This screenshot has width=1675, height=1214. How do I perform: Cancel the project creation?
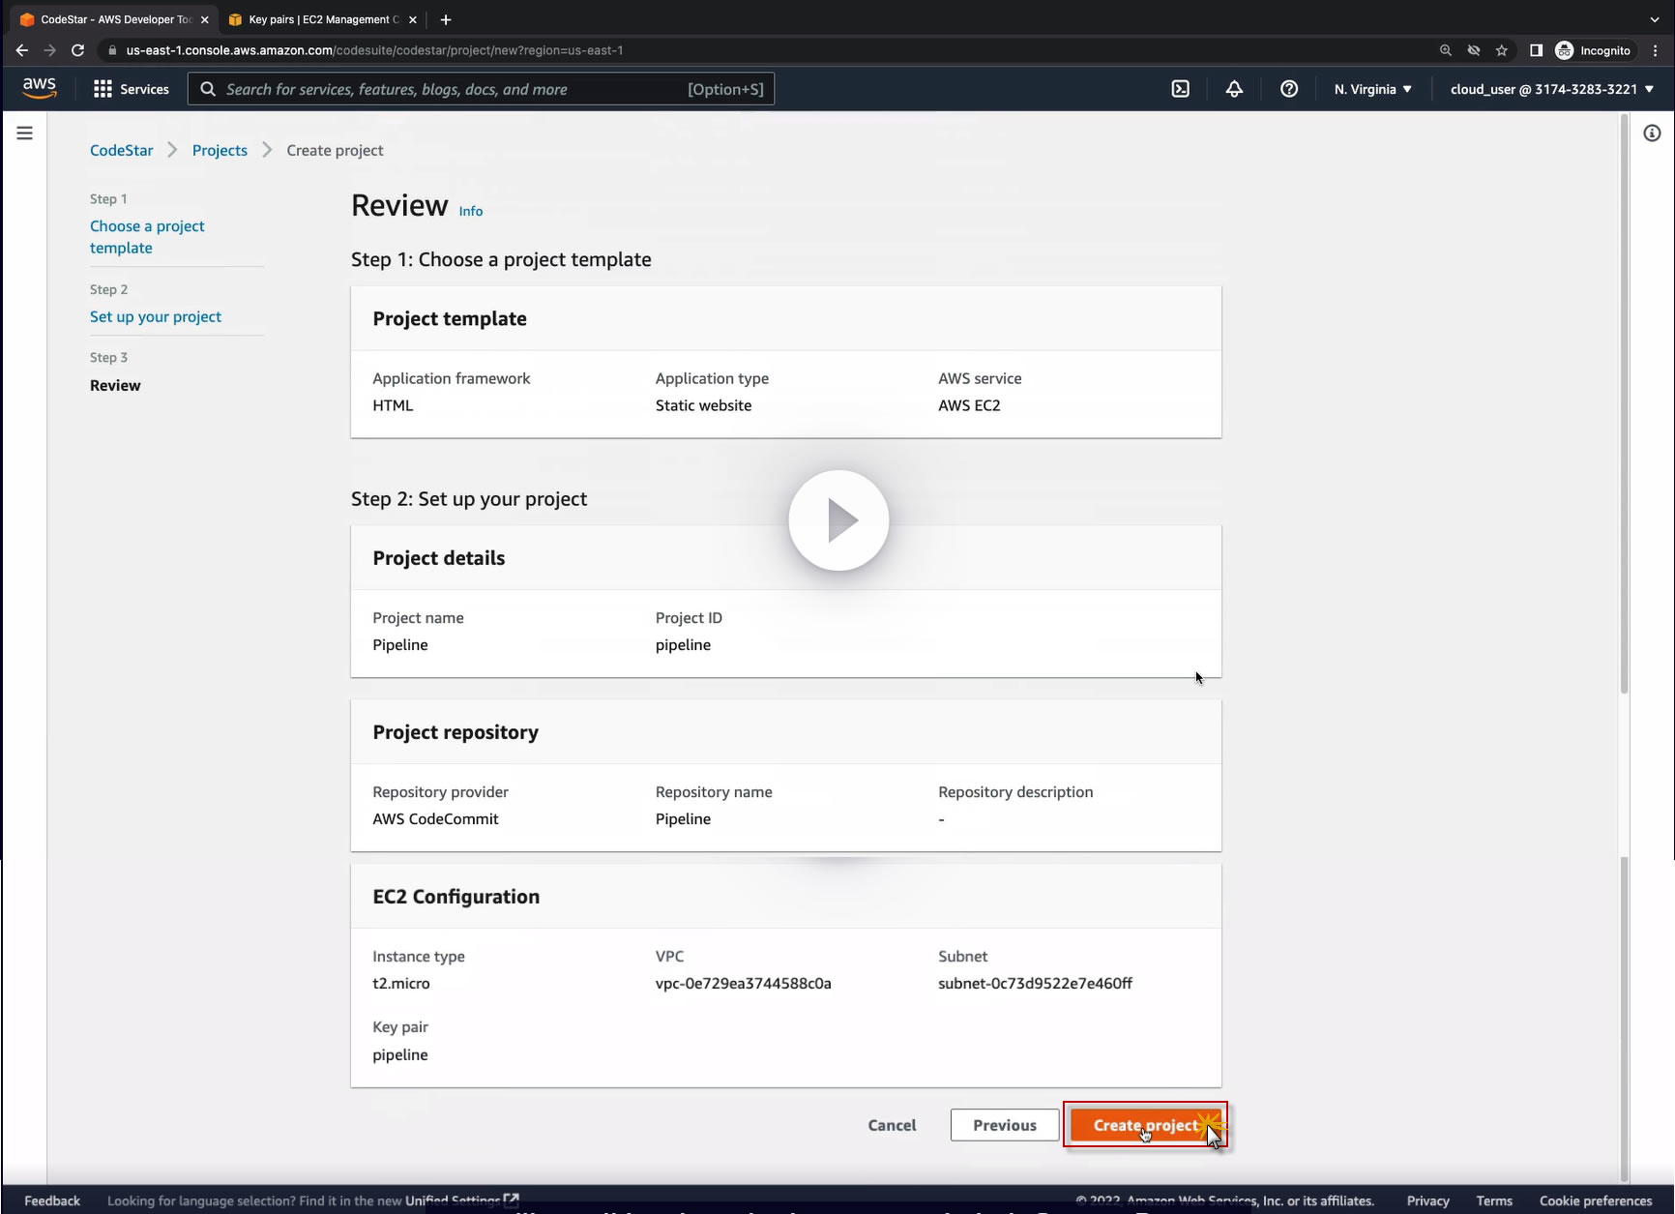892,1125
